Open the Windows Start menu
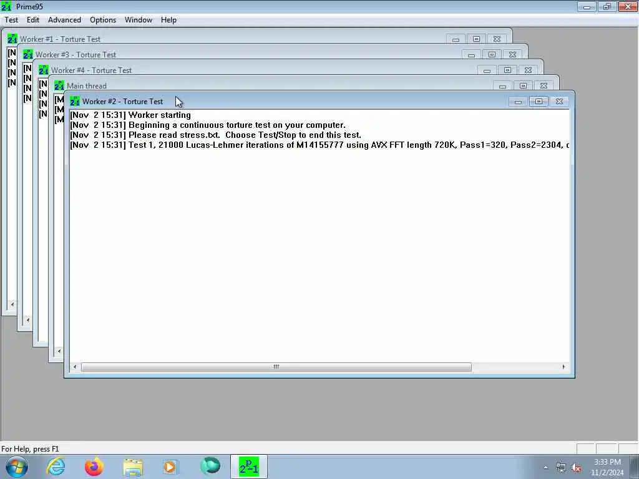 point(16,467)
